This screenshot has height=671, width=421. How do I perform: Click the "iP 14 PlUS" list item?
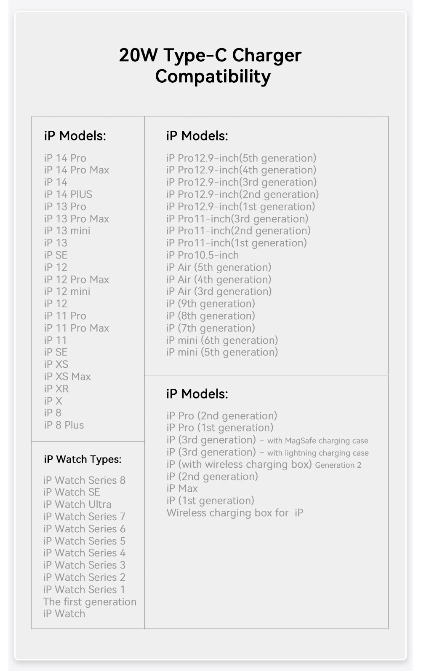pos(68,194)
